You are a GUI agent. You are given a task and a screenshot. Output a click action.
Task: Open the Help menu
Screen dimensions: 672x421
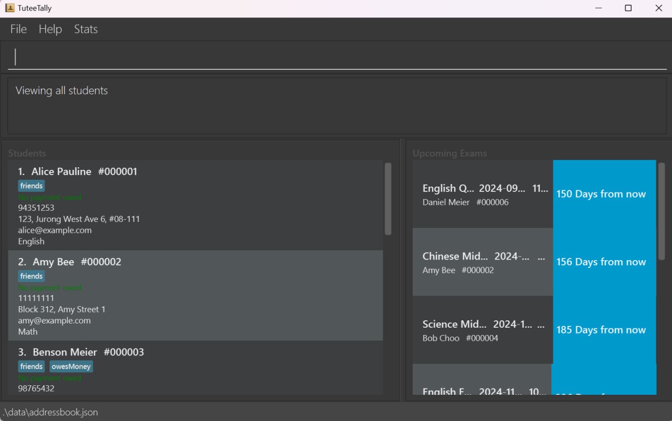pyautogui.click(x=50, y=29)
